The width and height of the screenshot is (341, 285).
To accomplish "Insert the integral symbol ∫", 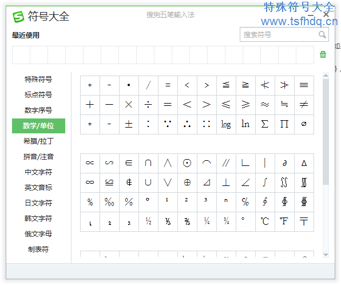I will (x=265, y=183).
